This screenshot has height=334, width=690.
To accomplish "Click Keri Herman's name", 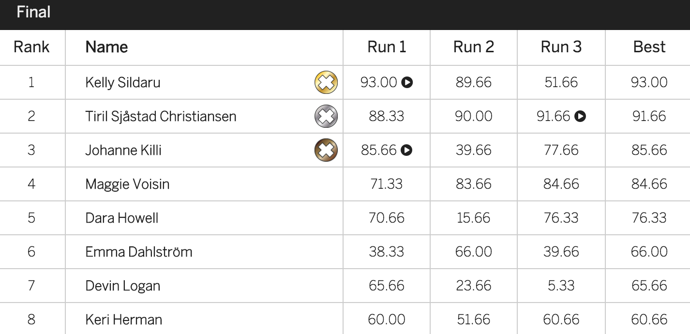I will point(124,319).
